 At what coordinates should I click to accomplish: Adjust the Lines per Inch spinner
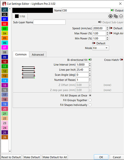tap(90, 70)
